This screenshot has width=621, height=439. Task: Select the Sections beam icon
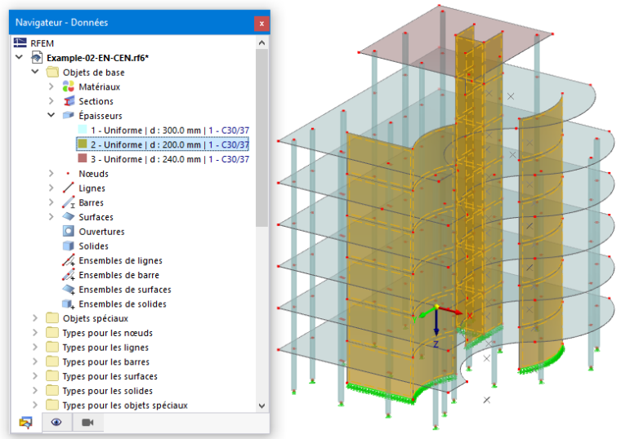69,101
